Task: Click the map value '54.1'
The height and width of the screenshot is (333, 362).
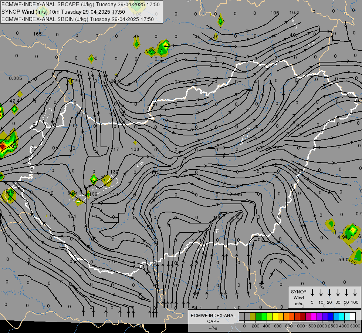Action: [x=197, y=308]
